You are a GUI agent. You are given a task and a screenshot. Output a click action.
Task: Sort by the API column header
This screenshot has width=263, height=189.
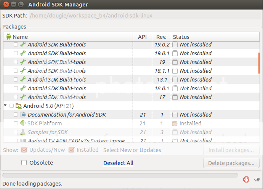143,37
